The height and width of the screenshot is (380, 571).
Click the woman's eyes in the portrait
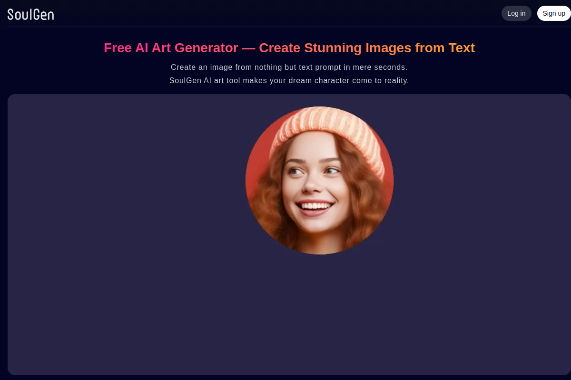click(x=315, y=171)
